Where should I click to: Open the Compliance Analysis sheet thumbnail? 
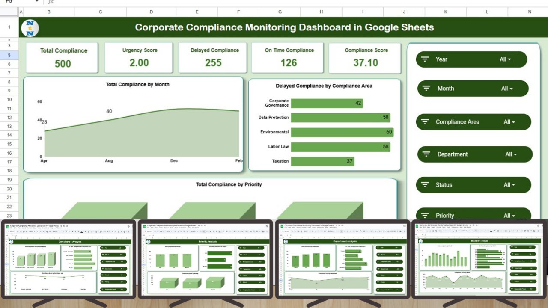pyautogui.click(x=68, y=258)
